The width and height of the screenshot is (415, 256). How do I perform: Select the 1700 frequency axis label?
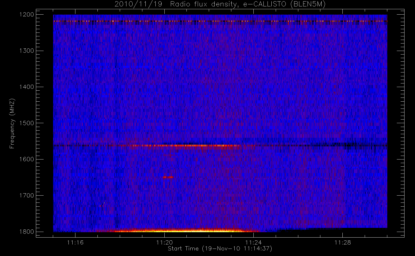point(27,195)
